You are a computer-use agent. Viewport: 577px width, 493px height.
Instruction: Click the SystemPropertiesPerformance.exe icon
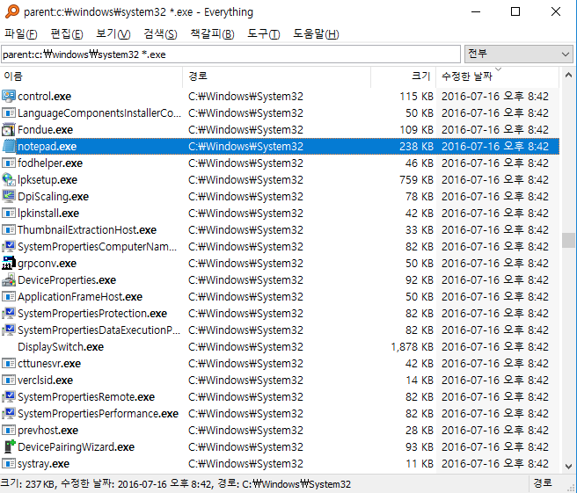pos(9,414)
